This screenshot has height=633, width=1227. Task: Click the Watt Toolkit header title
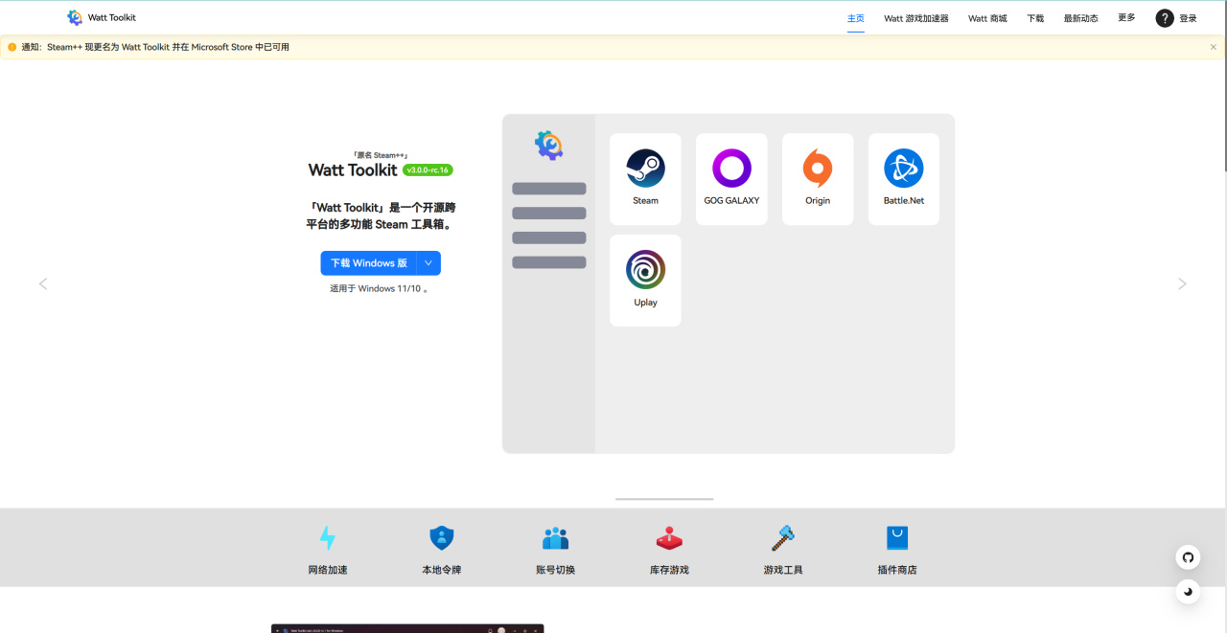[x=112, y=17]
